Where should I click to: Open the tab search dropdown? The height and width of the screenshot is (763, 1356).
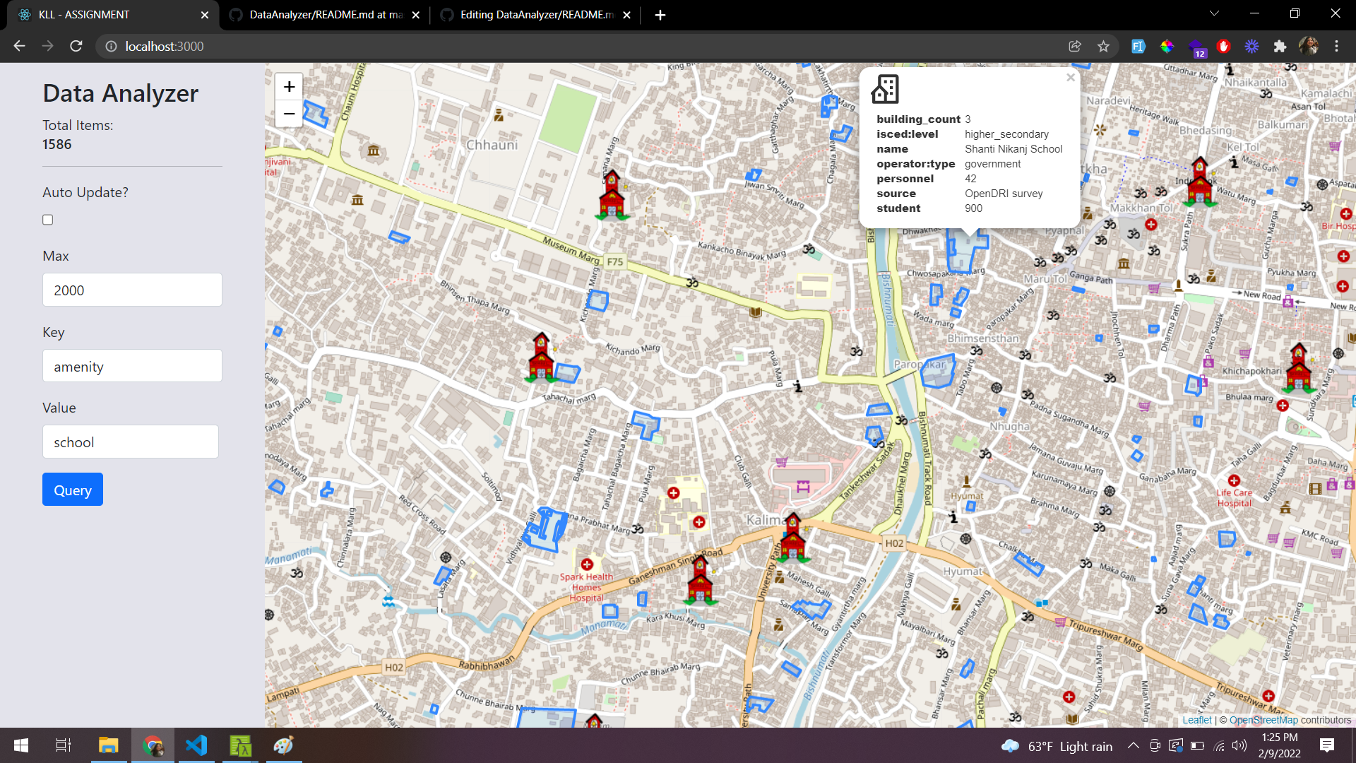tap(1215, 14)
